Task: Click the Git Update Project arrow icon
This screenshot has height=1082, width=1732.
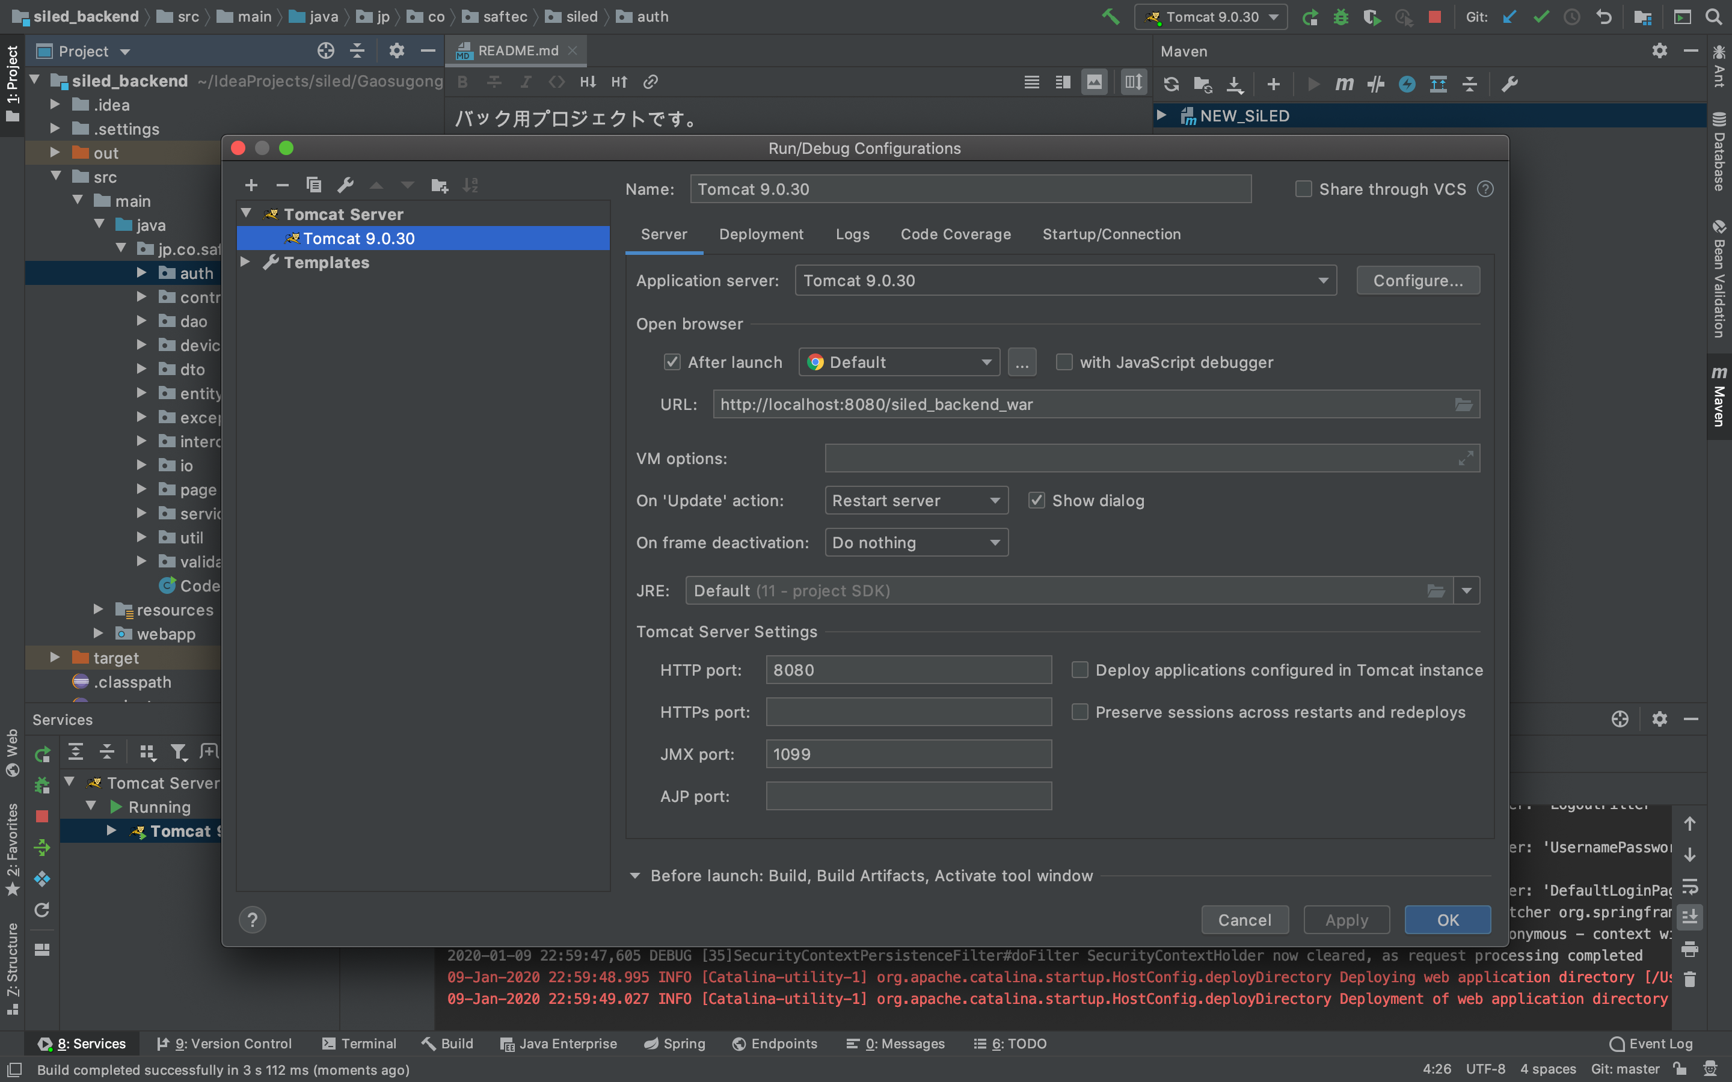Action: pyautogui.click(x=1509, y=17)
